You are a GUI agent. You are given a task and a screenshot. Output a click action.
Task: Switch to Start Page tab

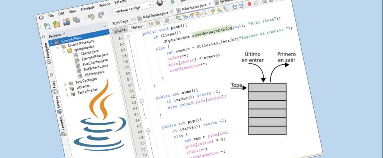coord(120,22)
